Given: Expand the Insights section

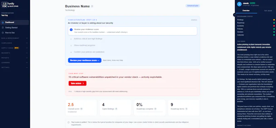Looking at the screenshot, I should (14, 58).
